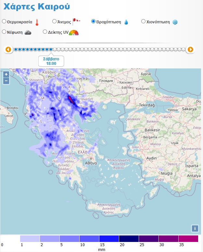Click the red thermometer icon
203x252 pixels.
click(x=37, y=22)
